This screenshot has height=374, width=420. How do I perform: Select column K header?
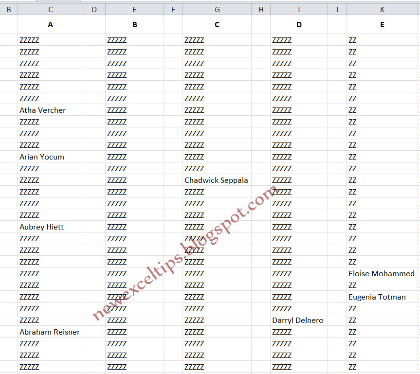tap(382, 10)
